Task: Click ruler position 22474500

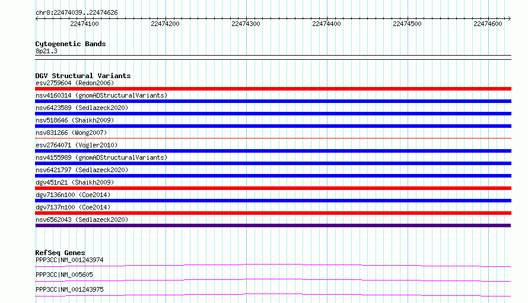Action: pyautogui.click(x=407, y=24)
